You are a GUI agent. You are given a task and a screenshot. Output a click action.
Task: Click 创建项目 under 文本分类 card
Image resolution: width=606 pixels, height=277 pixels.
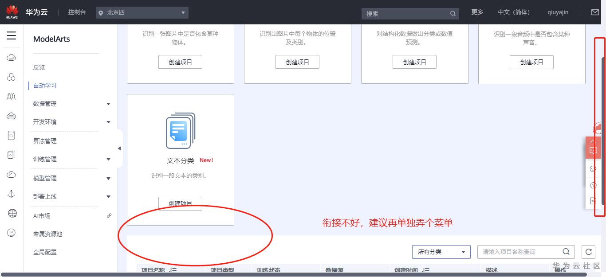pyautogui.click(x=180, y=203)
